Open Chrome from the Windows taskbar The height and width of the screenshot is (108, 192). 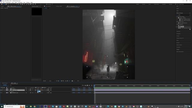click(x=34, y=106)
